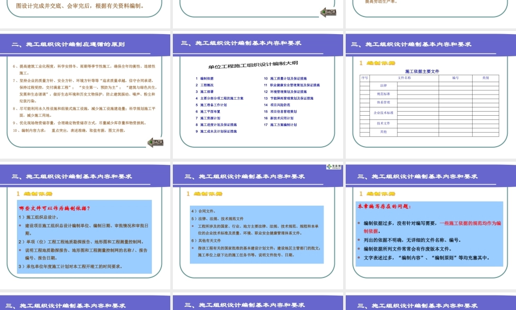This screenshot has width=516, height=310.
Task: Select outline item 17 施工方案编制计划
Action: 280,125
